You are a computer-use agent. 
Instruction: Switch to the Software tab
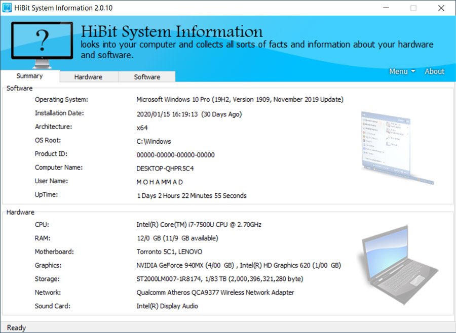147,77
